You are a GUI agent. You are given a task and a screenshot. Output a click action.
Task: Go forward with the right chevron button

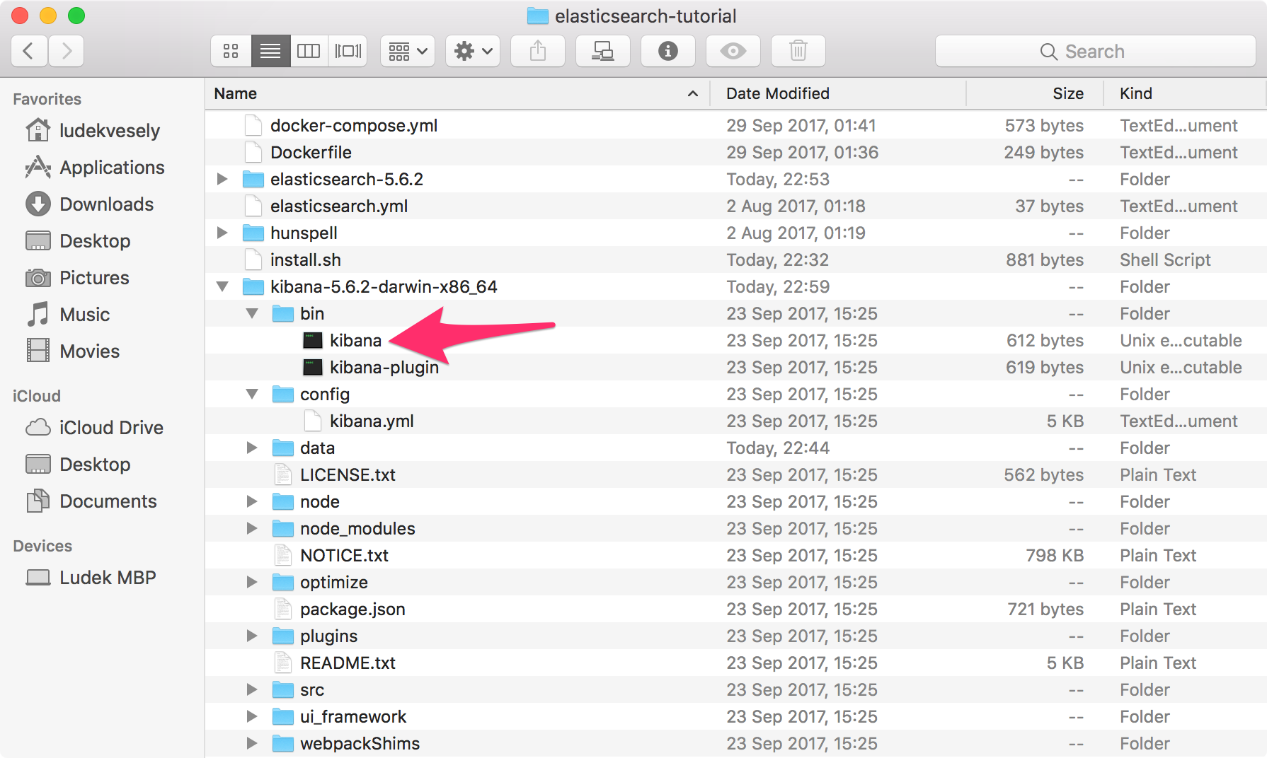pyautogui.click(x=67, y=51)
